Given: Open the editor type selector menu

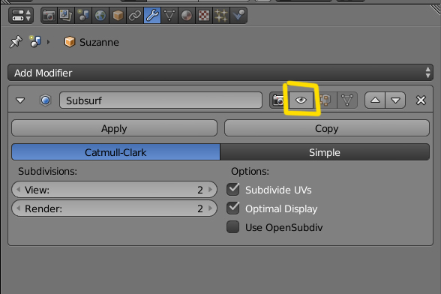Looking at the screenshot, I should click(x=21, y=16).
